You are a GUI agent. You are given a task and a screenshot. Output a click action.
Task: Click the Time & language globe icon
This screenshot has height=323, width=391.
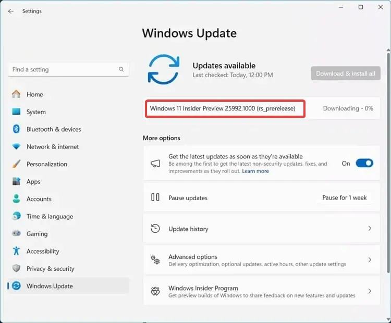[16, 216]
